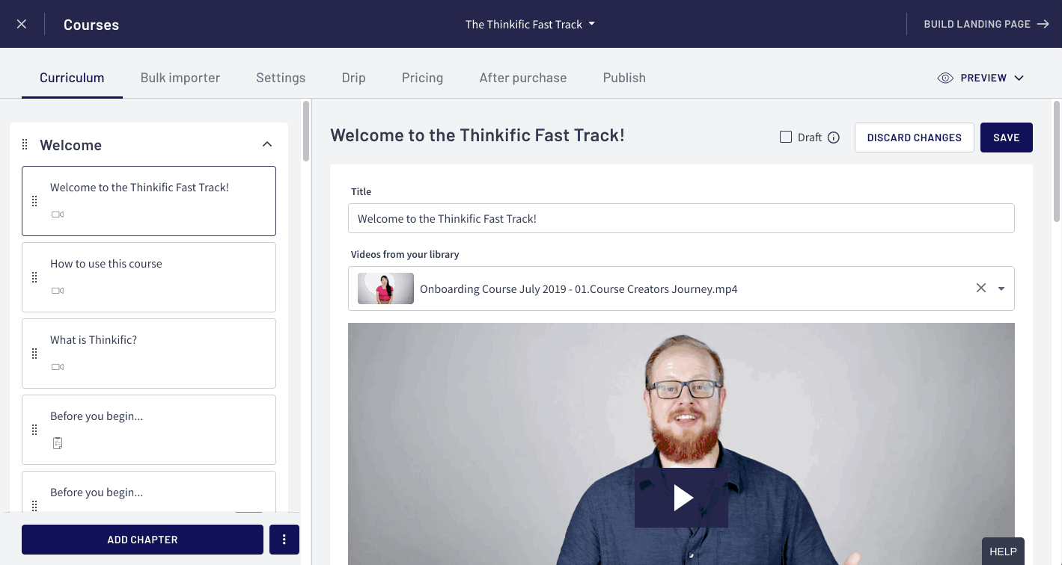Click the ADD CHAPTER button
The height and width of the screenshot is (565, 1062).
point(142,540)
